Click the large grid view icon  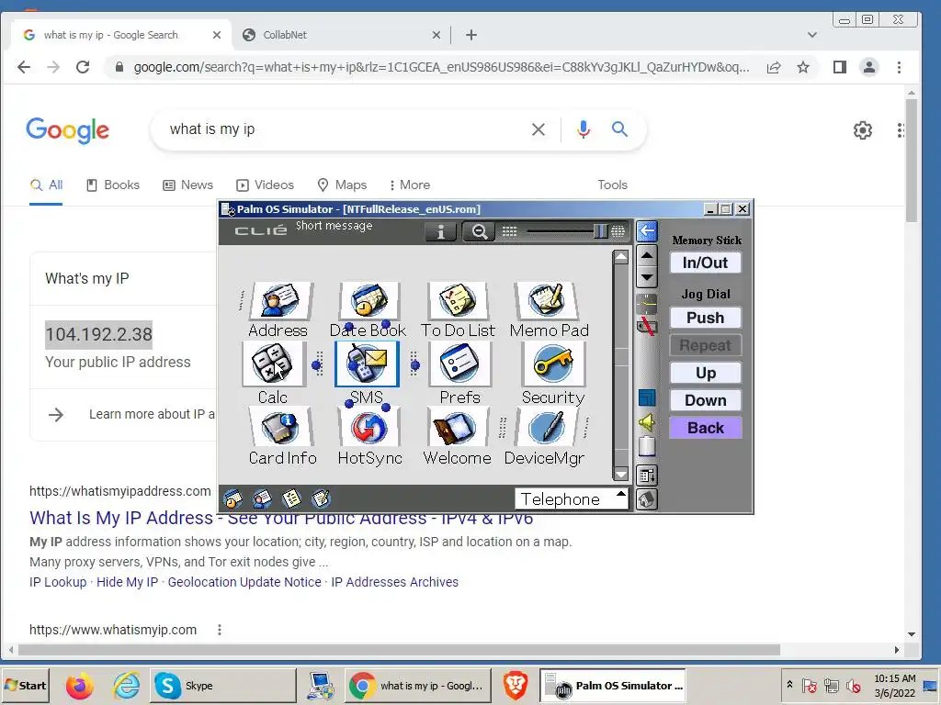(x=618, y=231)
